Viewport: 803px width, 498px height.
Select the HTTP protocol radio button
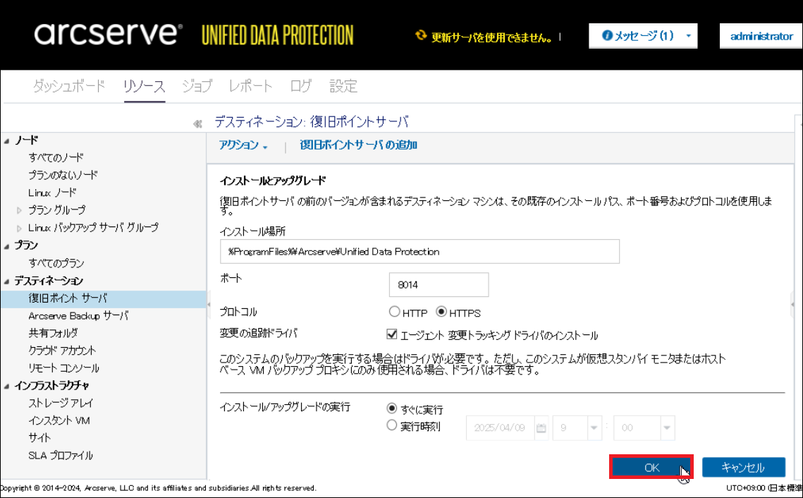394,312
